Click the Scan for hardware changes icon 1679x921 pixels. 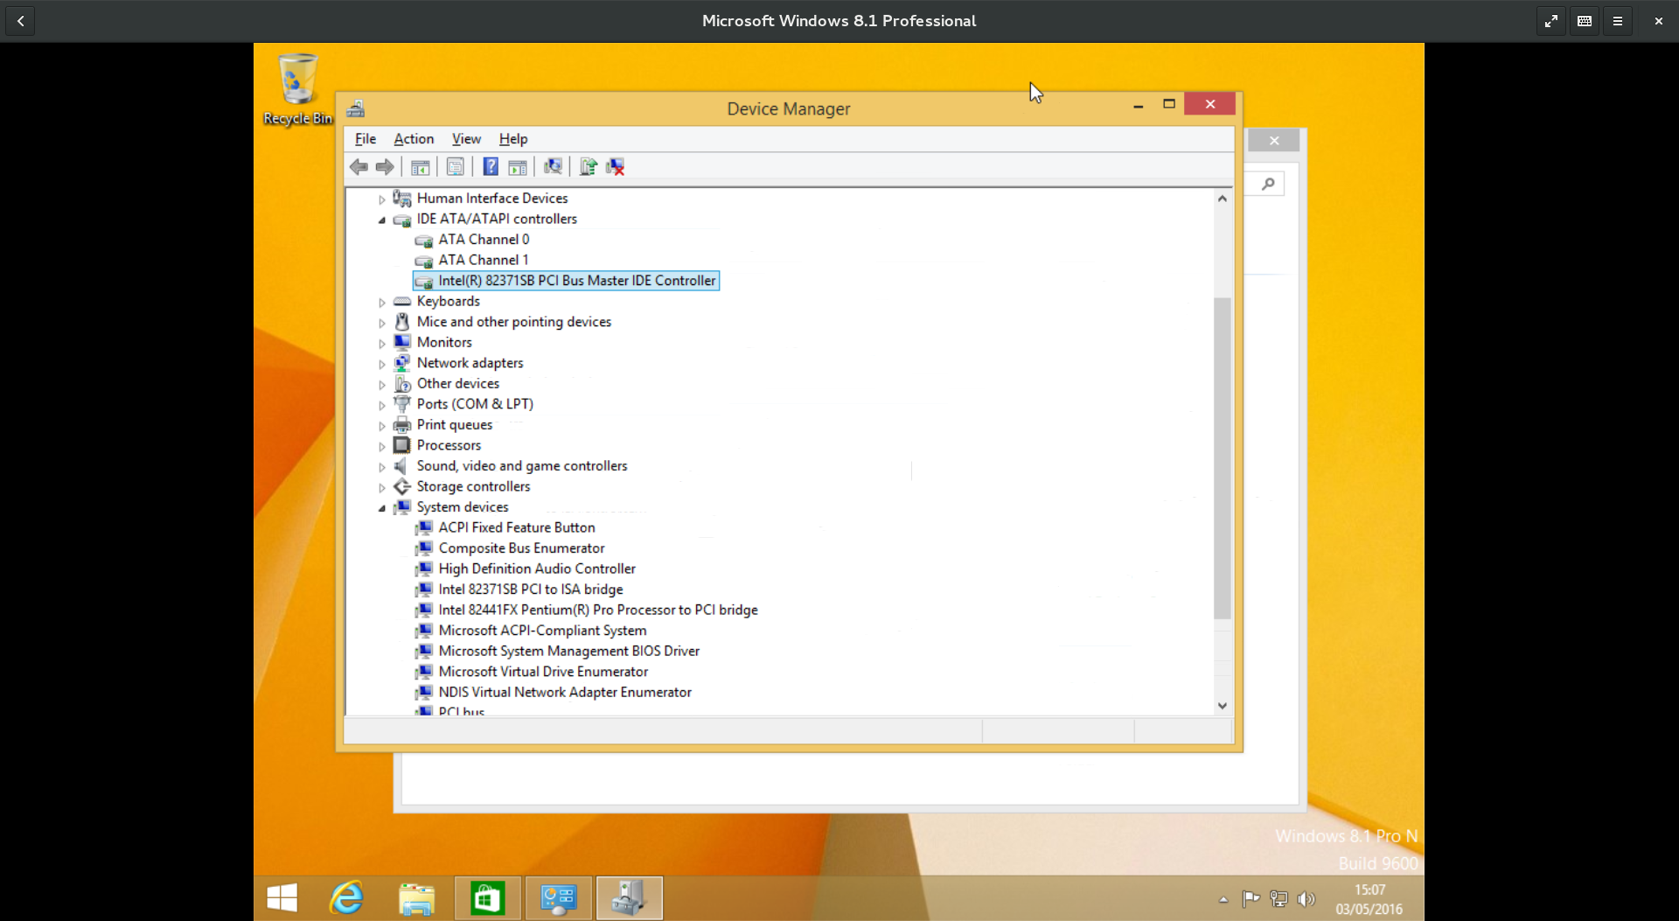(x=553, y=167)
